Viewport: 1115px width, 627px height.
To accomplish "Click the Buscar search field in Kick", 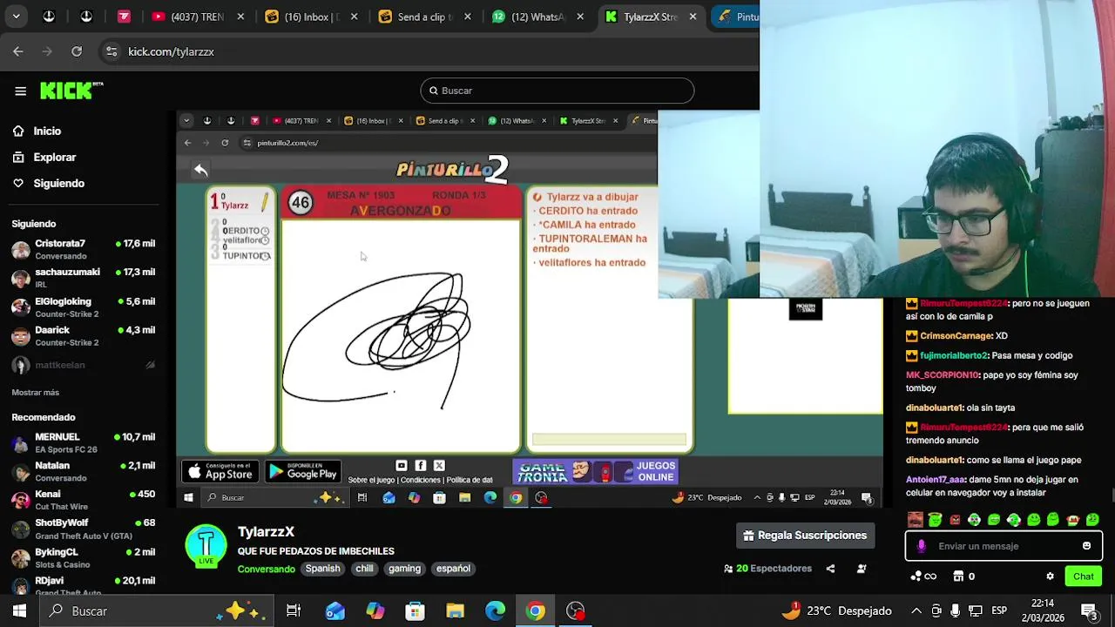I will tap(557, 91).
